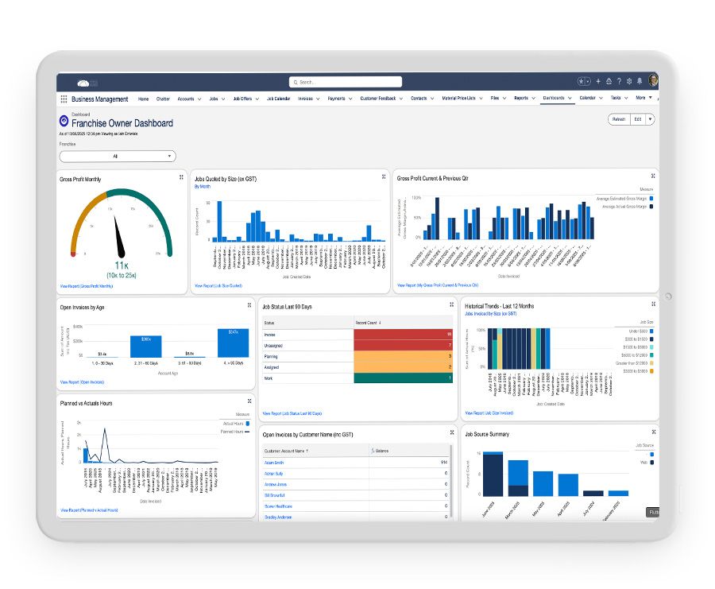Screen dimensions: 715x589
Task: Click the global actions plus icon
Action: pos(598,81)
